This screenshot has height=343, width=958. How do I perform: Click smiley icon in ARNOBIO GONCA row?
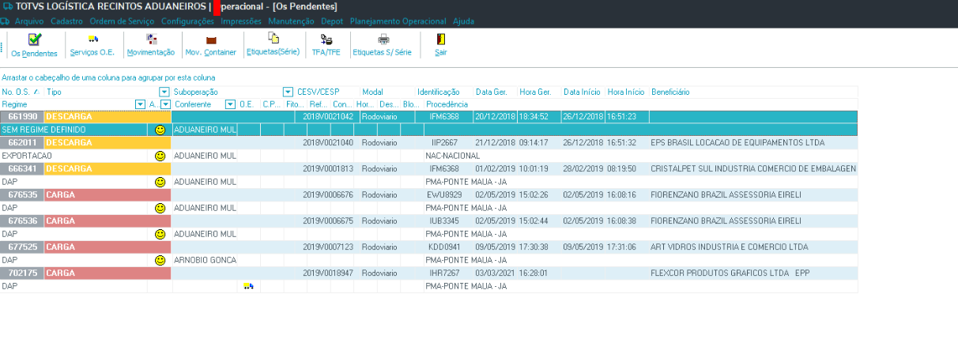(x=160, y=260)
